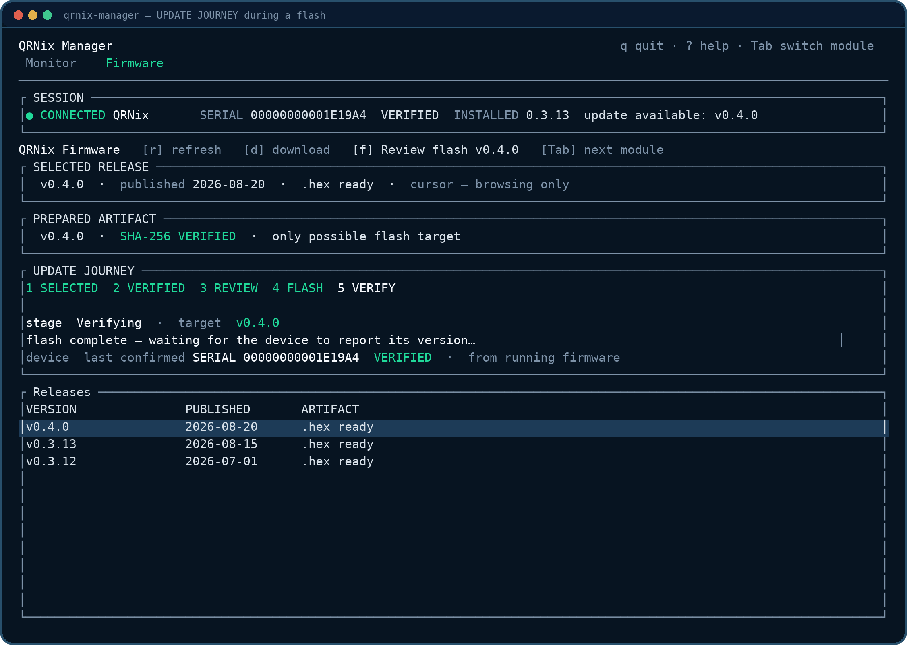Click 'stage Verifying' text

click(84, 323)
